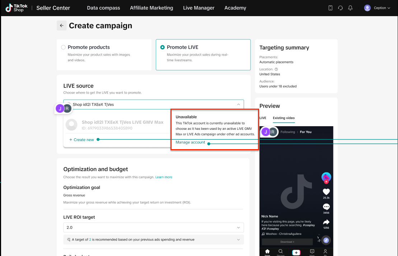
Task: Open the notifications bell
Action: tap(350, 8)
